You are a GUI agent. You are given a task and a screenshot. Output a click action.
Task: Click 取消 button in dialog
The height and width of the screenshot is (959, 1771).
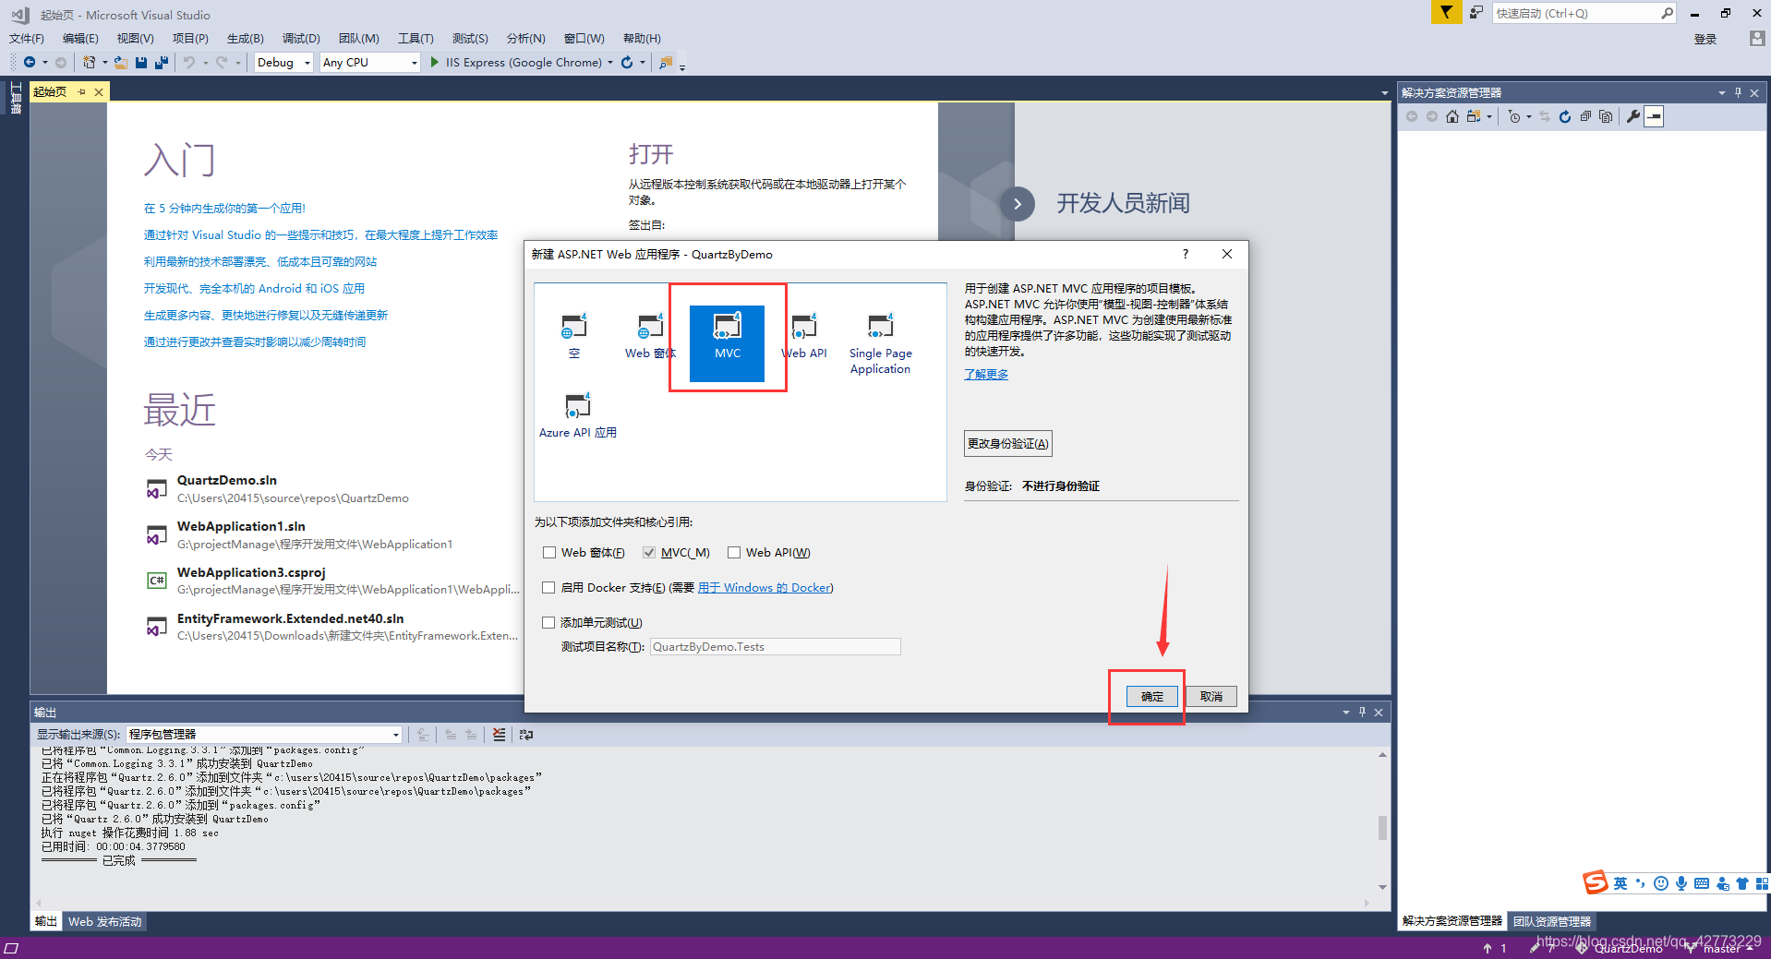tap(1211, 697)
